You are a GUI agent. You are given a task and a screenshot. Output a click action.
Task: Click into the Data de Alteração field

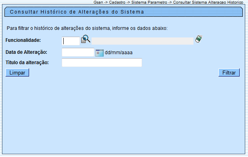coord(78,52)
